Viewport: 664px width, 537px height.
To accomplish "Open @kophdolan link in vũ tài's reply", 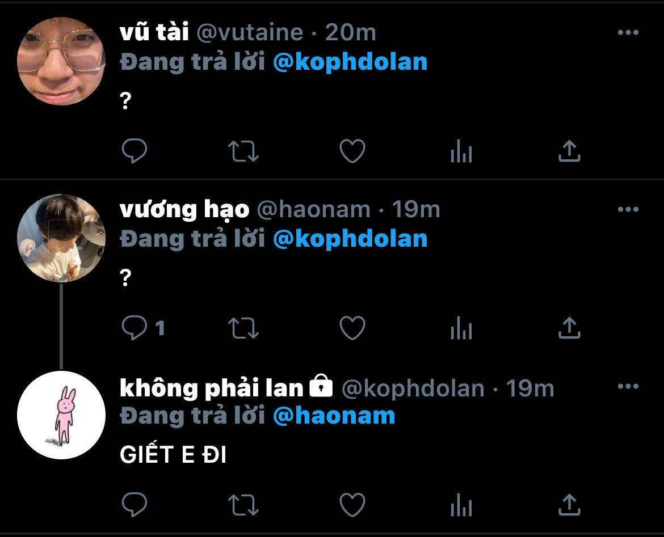I will [x=350, y=62].
